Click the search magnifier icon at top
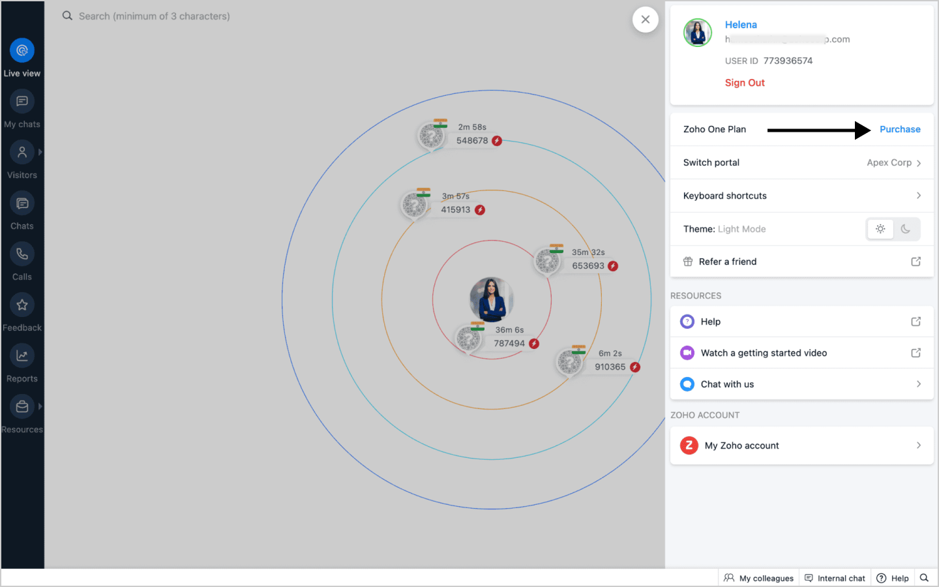Viewport: 939px width, 587px height. pos(67,16)
